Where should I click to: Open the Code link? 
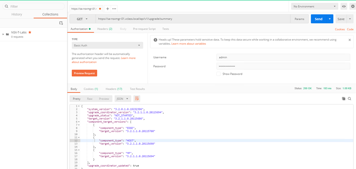pyautogui.click(x=350, y=29)
